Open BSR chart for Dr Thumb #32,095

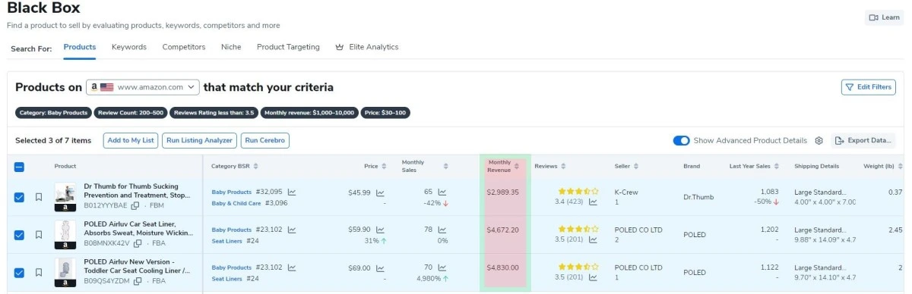292,192
